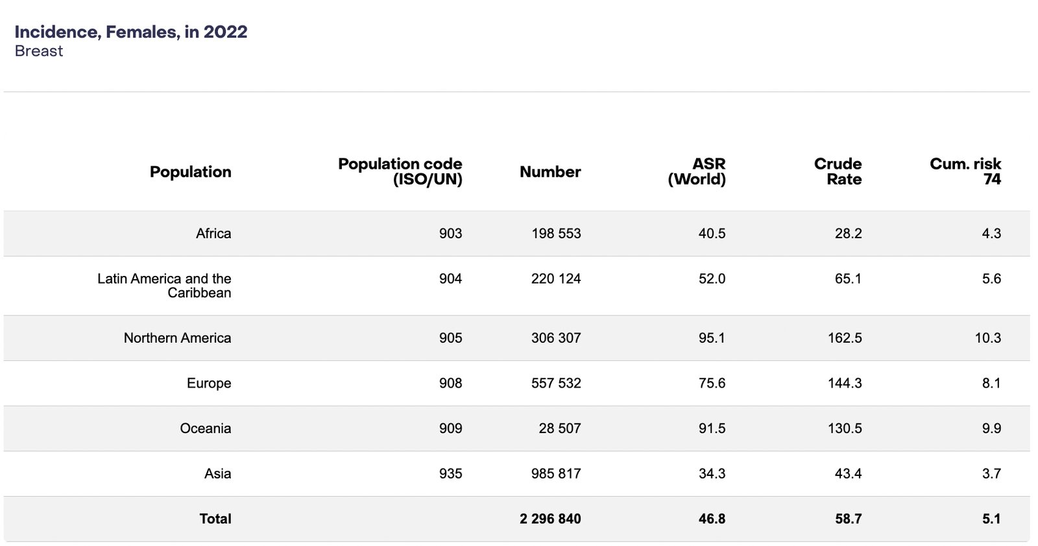Click the ASR (World) column header
This screenshot has width=1038, height=546.
[x=697, y=172]
